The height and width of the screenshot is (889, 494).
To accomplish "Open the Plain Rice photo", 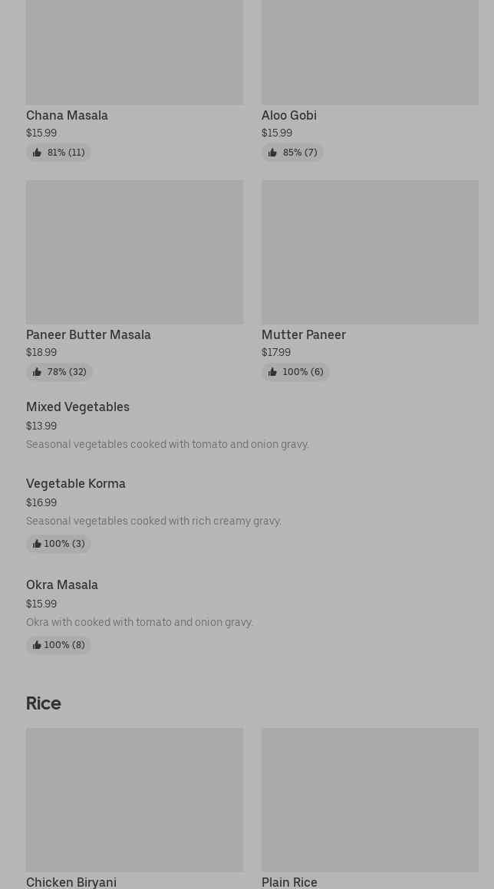I will coord(370,799).
